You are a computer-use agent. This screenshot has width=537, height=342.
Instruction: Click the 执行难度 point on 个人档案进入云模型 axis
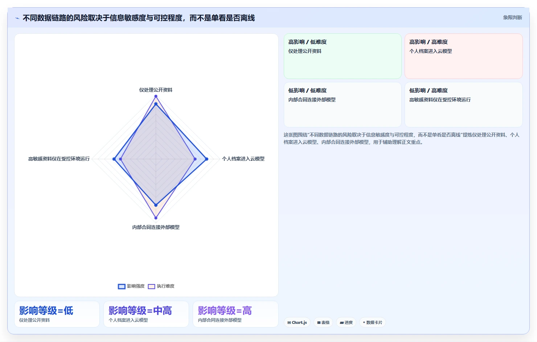click(195, 159)
